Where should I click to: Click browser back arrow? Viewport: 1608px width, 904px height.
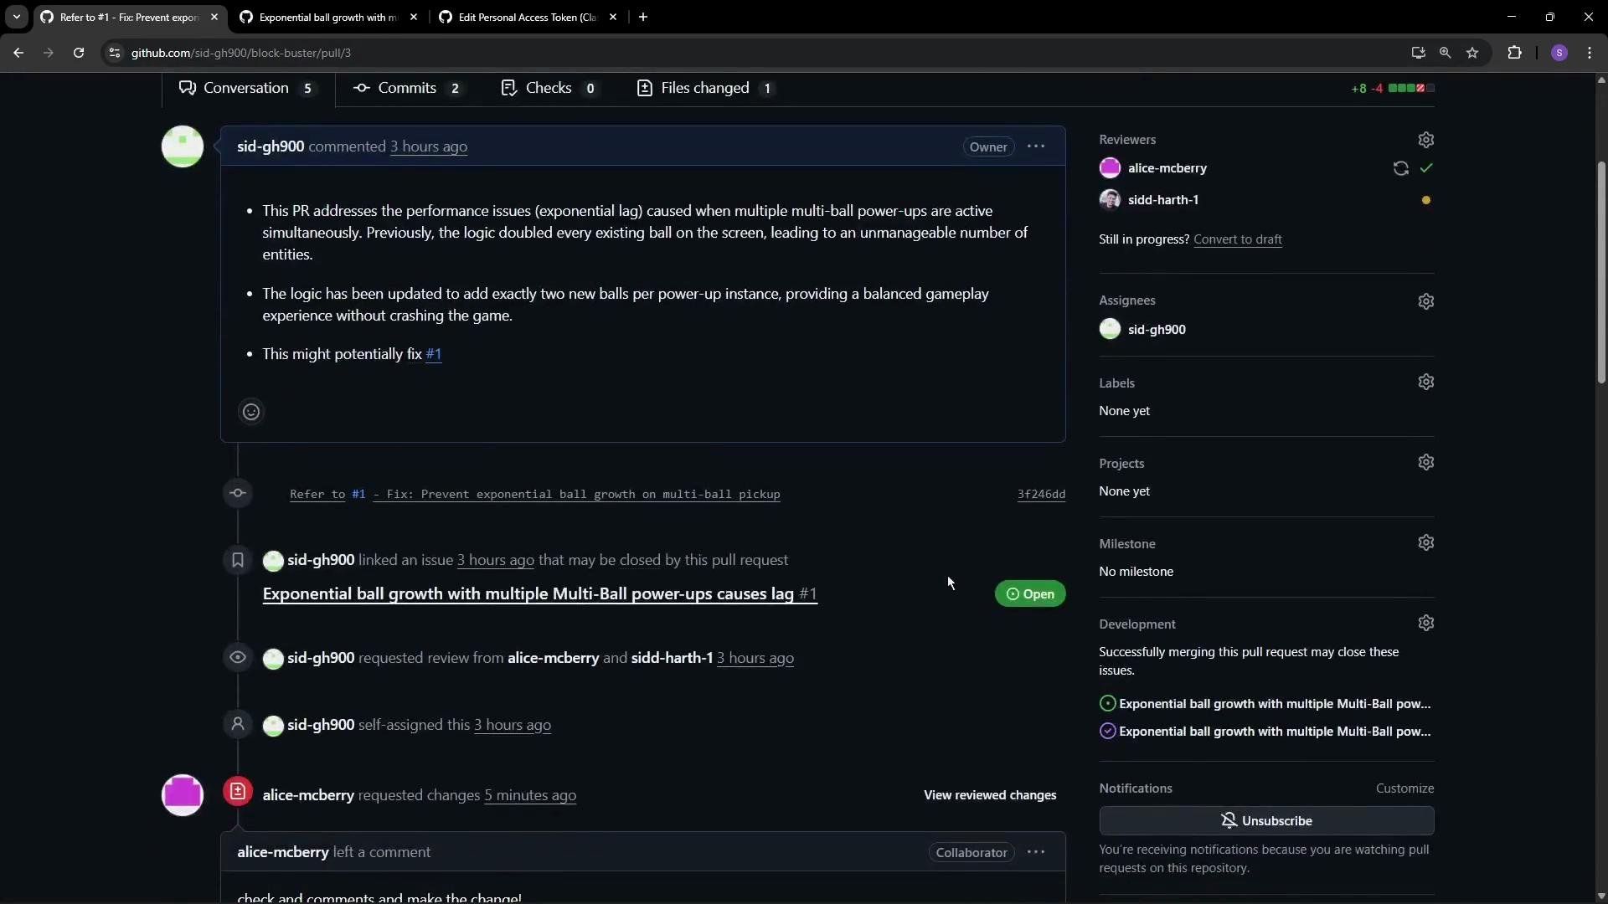tap(18, 53)
